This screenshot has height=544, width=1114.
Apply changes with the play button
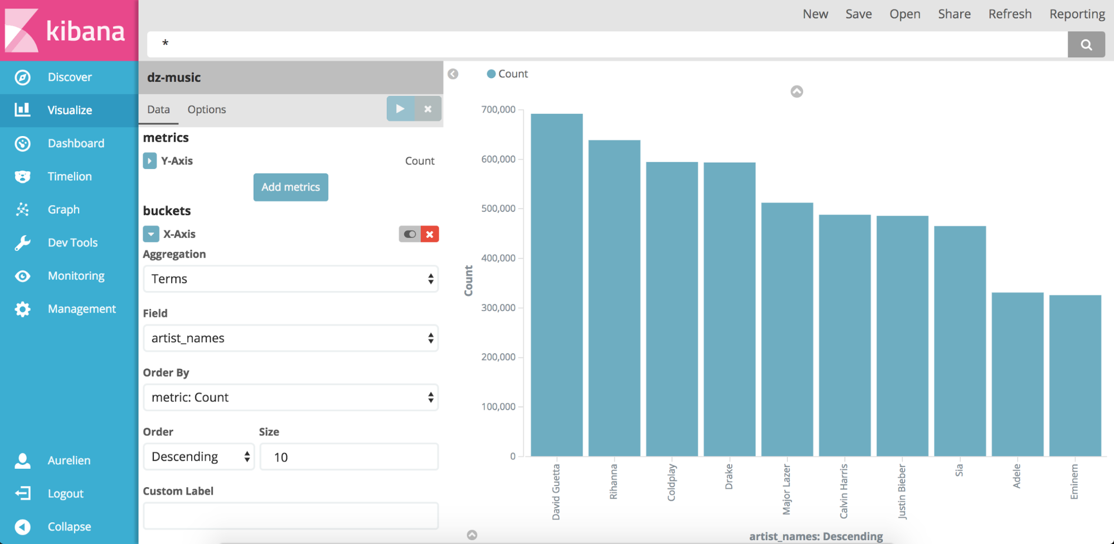400,109
